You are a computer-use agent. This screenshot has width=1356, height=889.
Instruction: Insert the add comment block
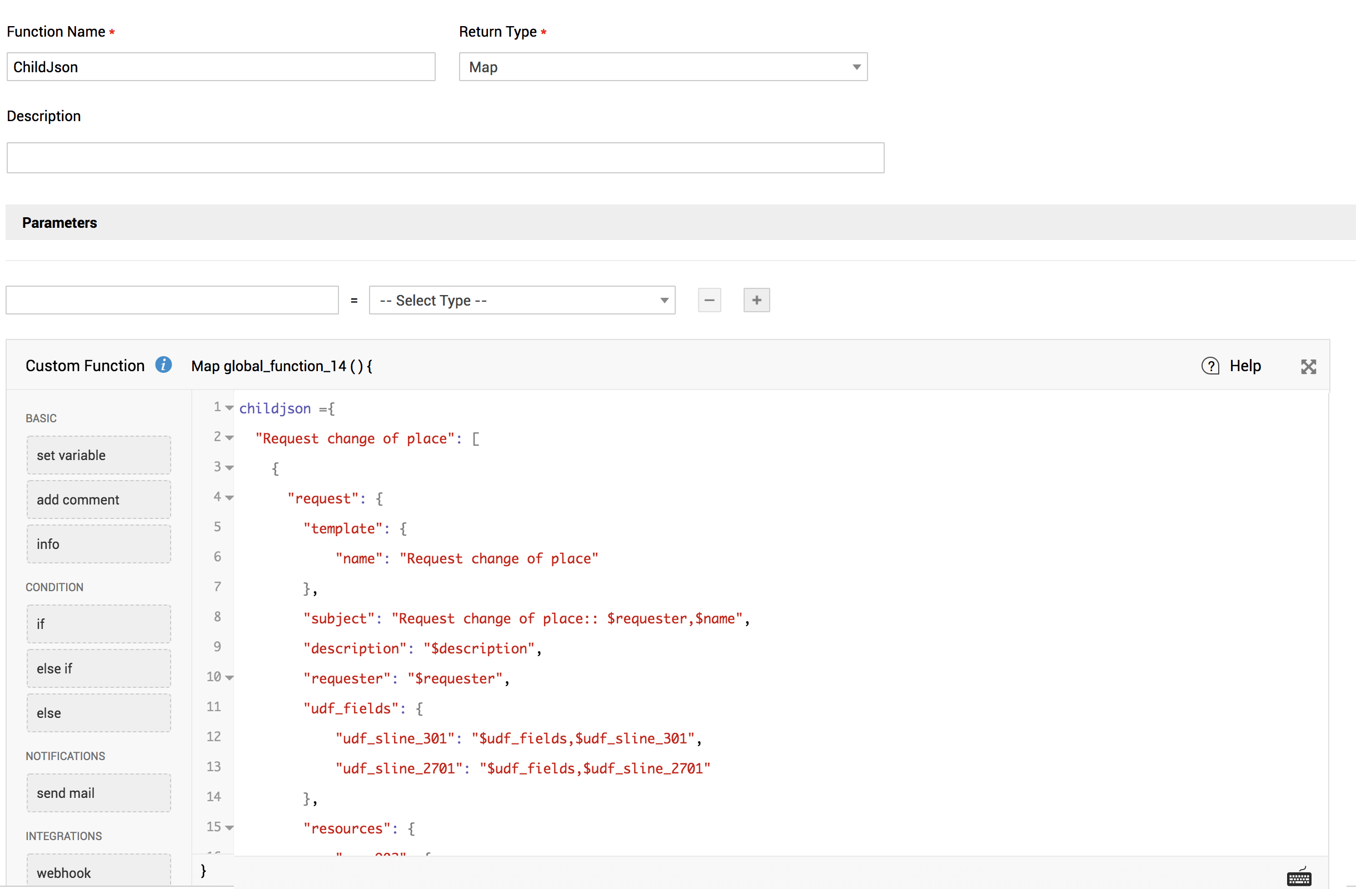click(x=98, y=500)
